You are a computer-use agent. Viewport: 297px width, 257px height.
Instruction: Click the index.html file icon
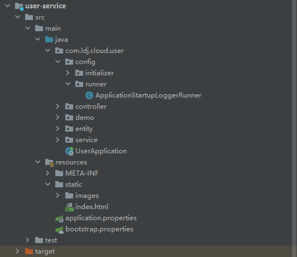click(69, 207)
